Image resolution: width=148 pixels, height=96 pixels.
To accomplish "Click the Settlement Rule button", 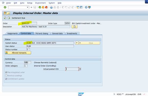I will click(x=18, y=18).
